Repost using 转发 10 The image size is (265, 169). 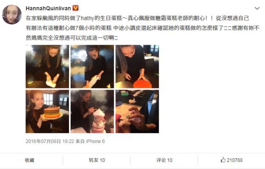click(97, 160)
